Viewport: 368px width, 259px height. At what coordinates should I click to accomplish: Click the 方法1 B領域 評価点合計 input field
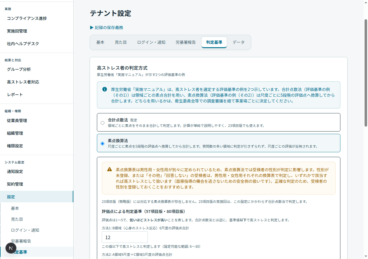(125, 237)
